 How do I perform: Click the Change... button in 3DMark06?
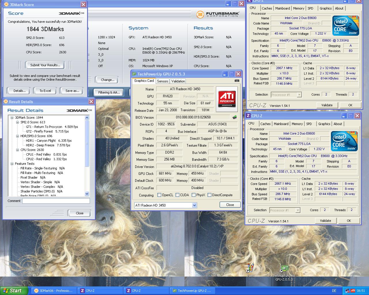coord(108,80)
